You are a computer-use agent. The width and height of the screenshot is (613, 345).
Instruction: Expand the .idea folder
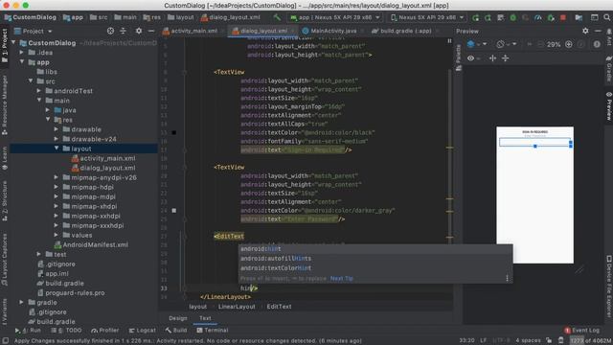(x=22, y=53)
